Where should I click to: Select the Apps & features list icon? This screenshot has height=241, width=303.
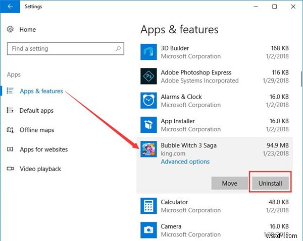[10, 91]
